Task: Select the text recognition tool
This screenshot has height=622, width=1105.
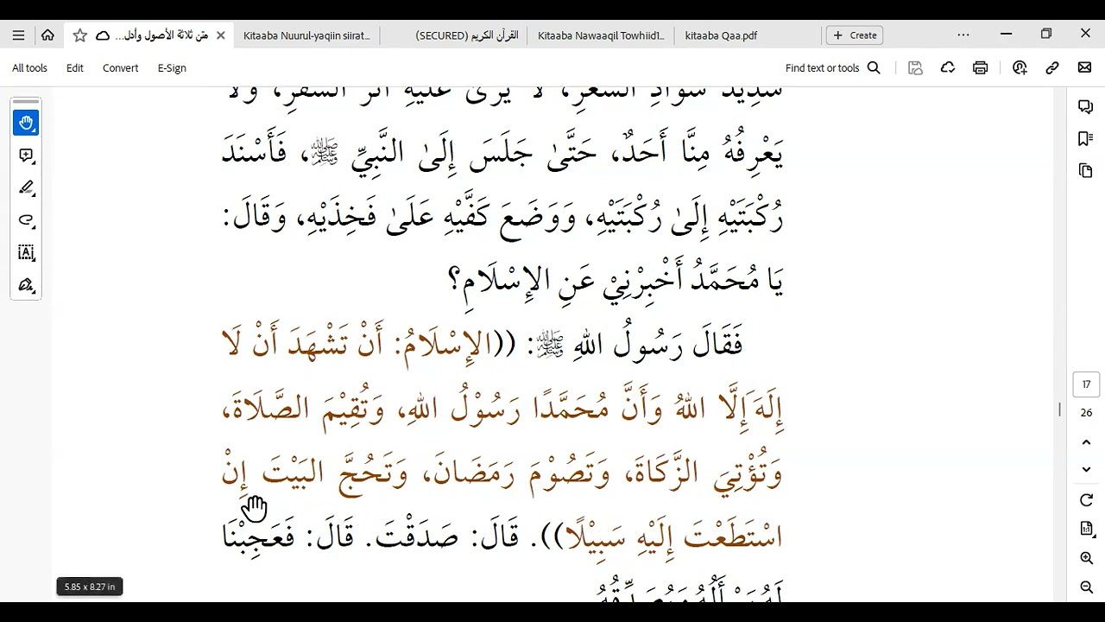Action: point(26,253)
